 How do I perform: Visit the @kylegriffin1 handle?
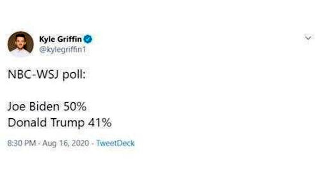click(x=63, y=49)
